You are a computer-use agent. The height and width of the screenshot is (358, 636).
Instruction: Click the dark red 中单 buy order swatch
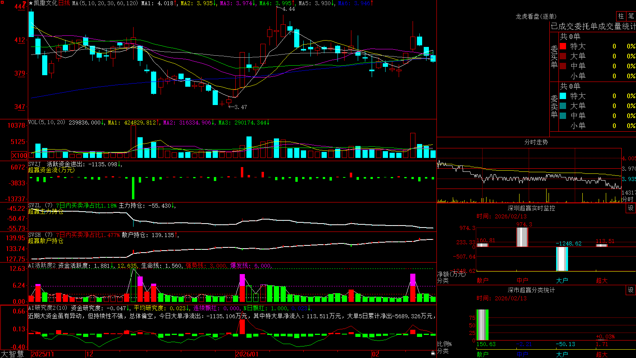click(x=563, y=66)
